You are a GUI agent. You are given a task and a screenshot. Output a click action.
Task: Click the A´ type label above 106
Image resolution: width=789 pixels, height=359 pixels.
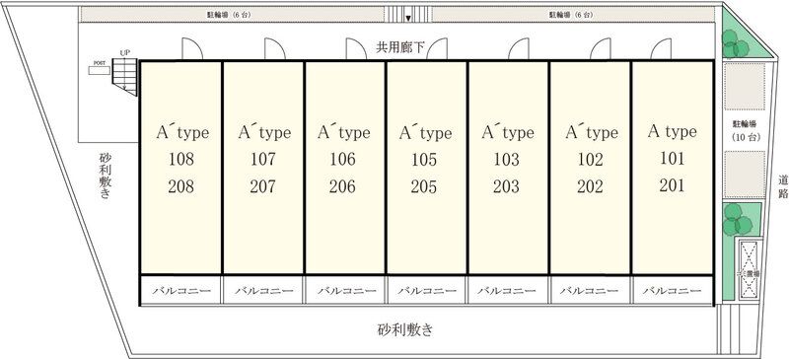pos(343,132)
